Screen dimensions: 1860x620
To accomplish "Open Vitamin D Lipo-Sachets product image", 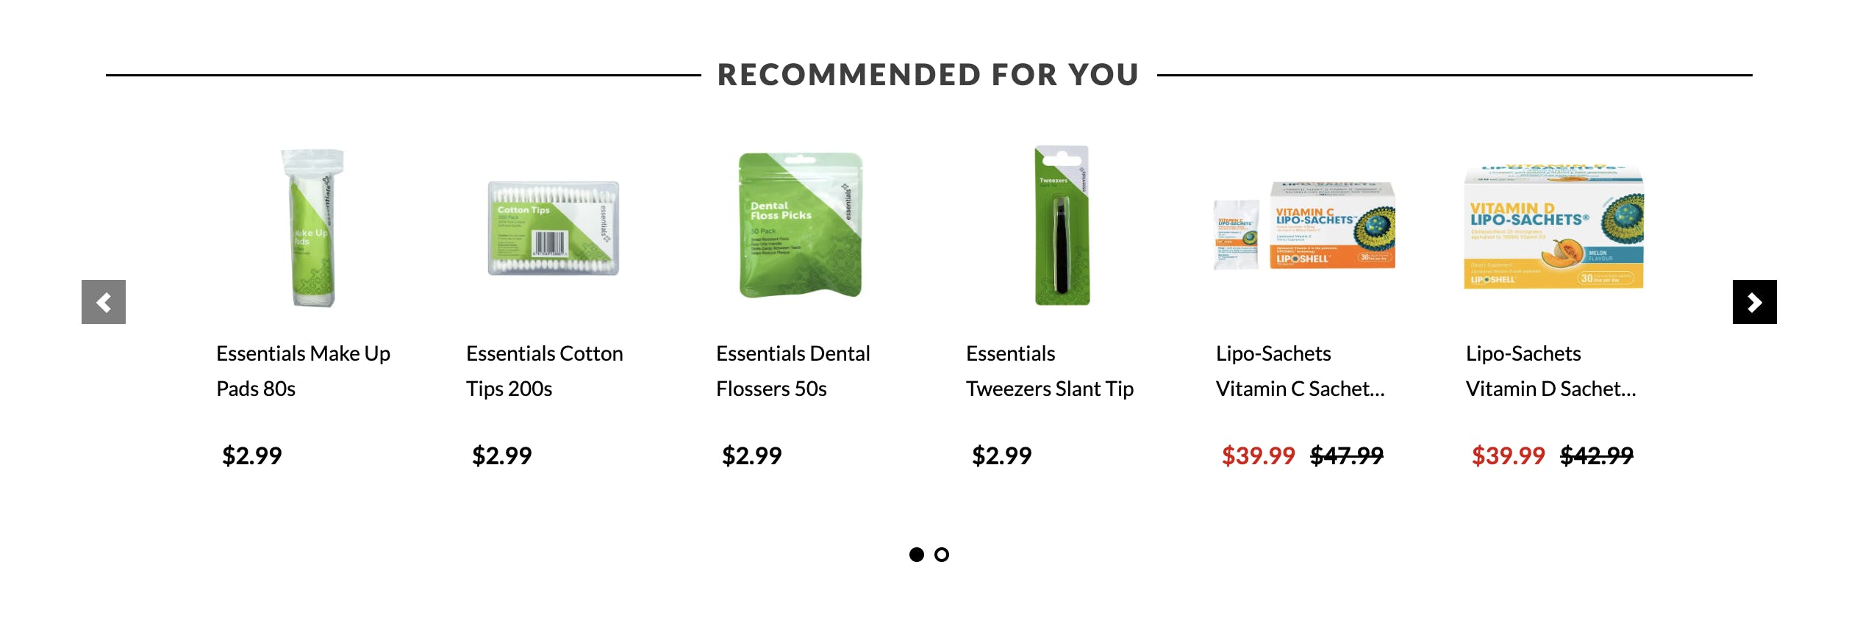I will coord(1553,226).
